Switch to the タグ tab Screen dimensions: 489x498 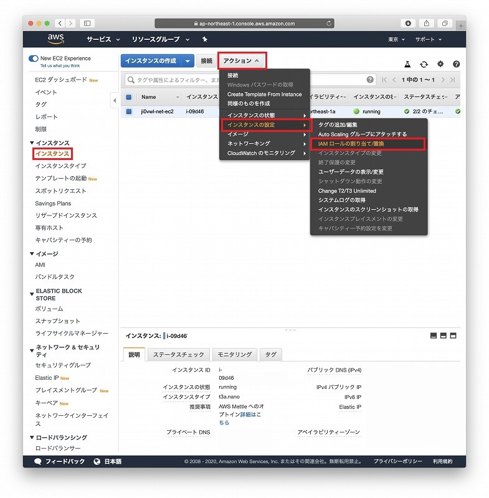pyautogui.click(x=271, y=355)
